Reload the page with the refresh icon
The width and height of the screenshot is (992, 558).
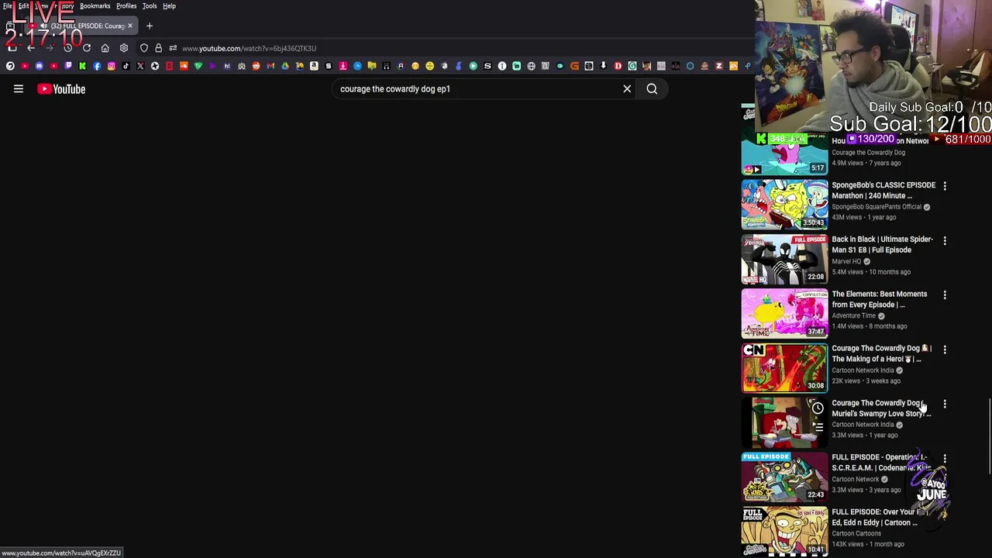pyautogui.click(x=86, y=48)
